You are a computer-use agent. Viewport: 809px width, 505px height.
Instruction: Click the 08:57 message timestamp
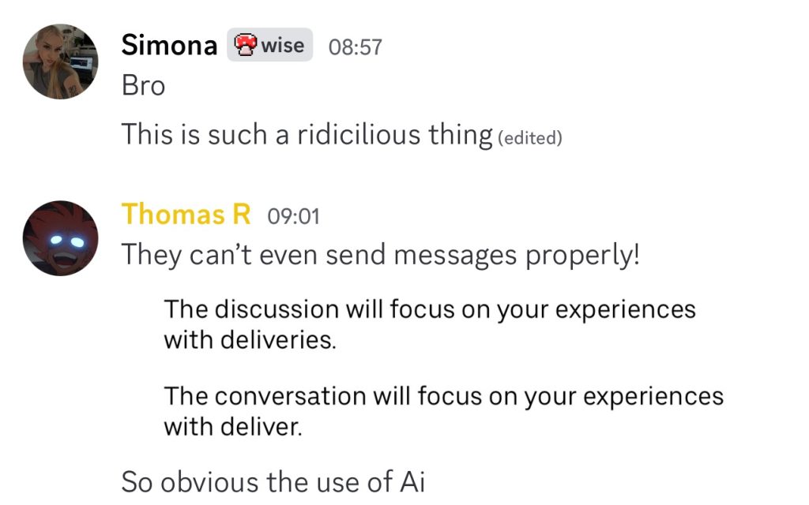pos(355,47)
